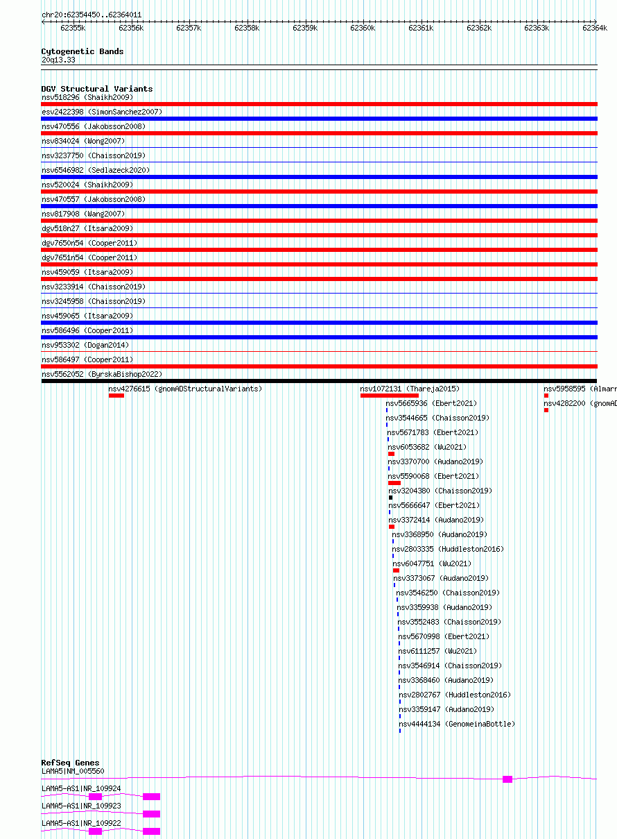The image size is (617, 839).
Task: Select the nsv4276615 (gnomADStructuralVariants) label
Action: pyautogui.click(x=186, y=389)
